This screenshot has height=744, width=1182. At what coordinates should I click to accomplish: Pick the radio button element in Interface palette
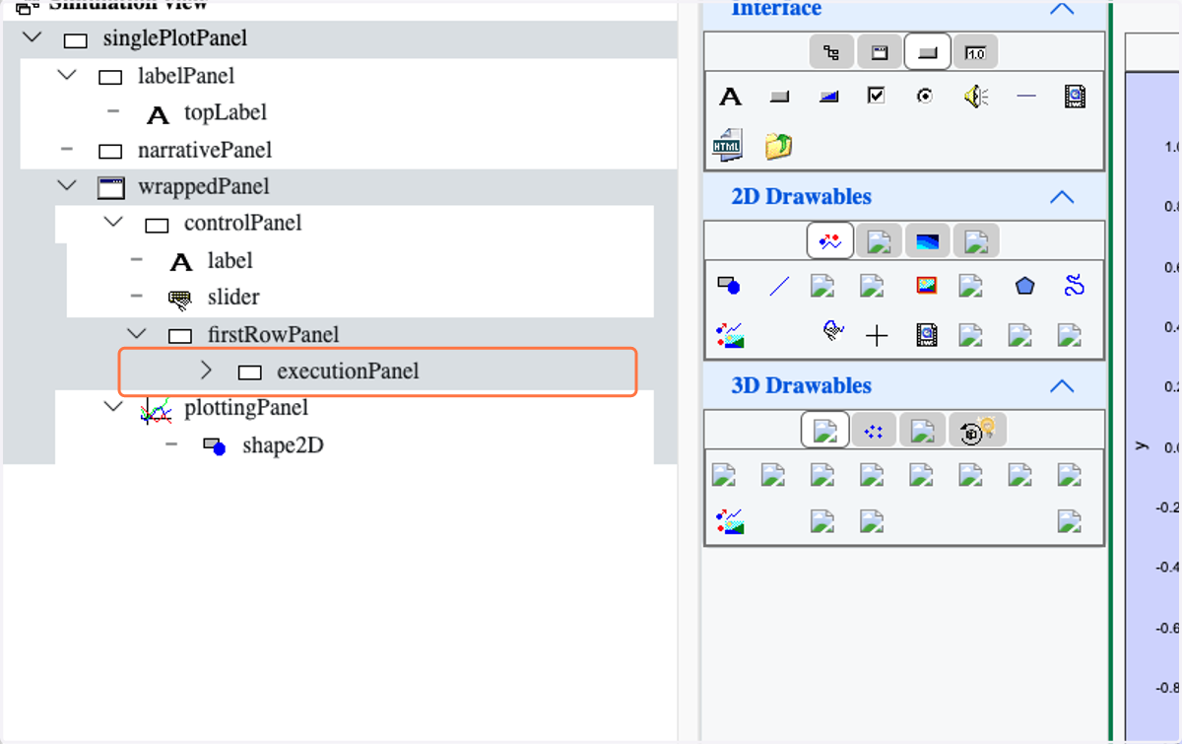pos(924,97)
